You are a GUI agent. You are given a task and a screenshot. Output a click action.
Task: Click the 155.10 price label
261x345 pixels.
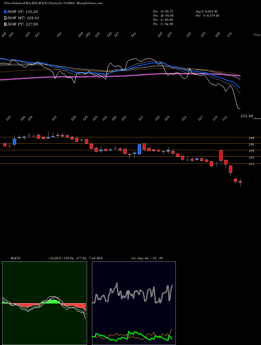(x=247, y=116)
